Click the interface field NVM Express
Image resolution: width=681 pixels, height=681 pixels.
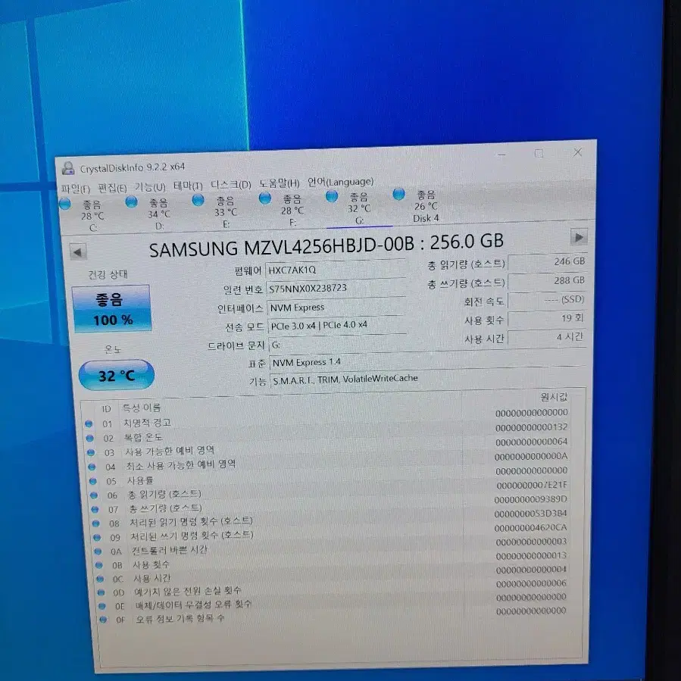click(x=336, y=307)
